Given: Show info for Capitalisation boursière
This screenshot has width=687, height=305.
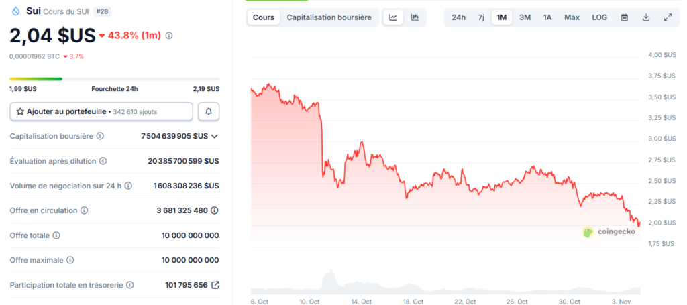Looking at the screenshot, I should (x=100, y=136).
